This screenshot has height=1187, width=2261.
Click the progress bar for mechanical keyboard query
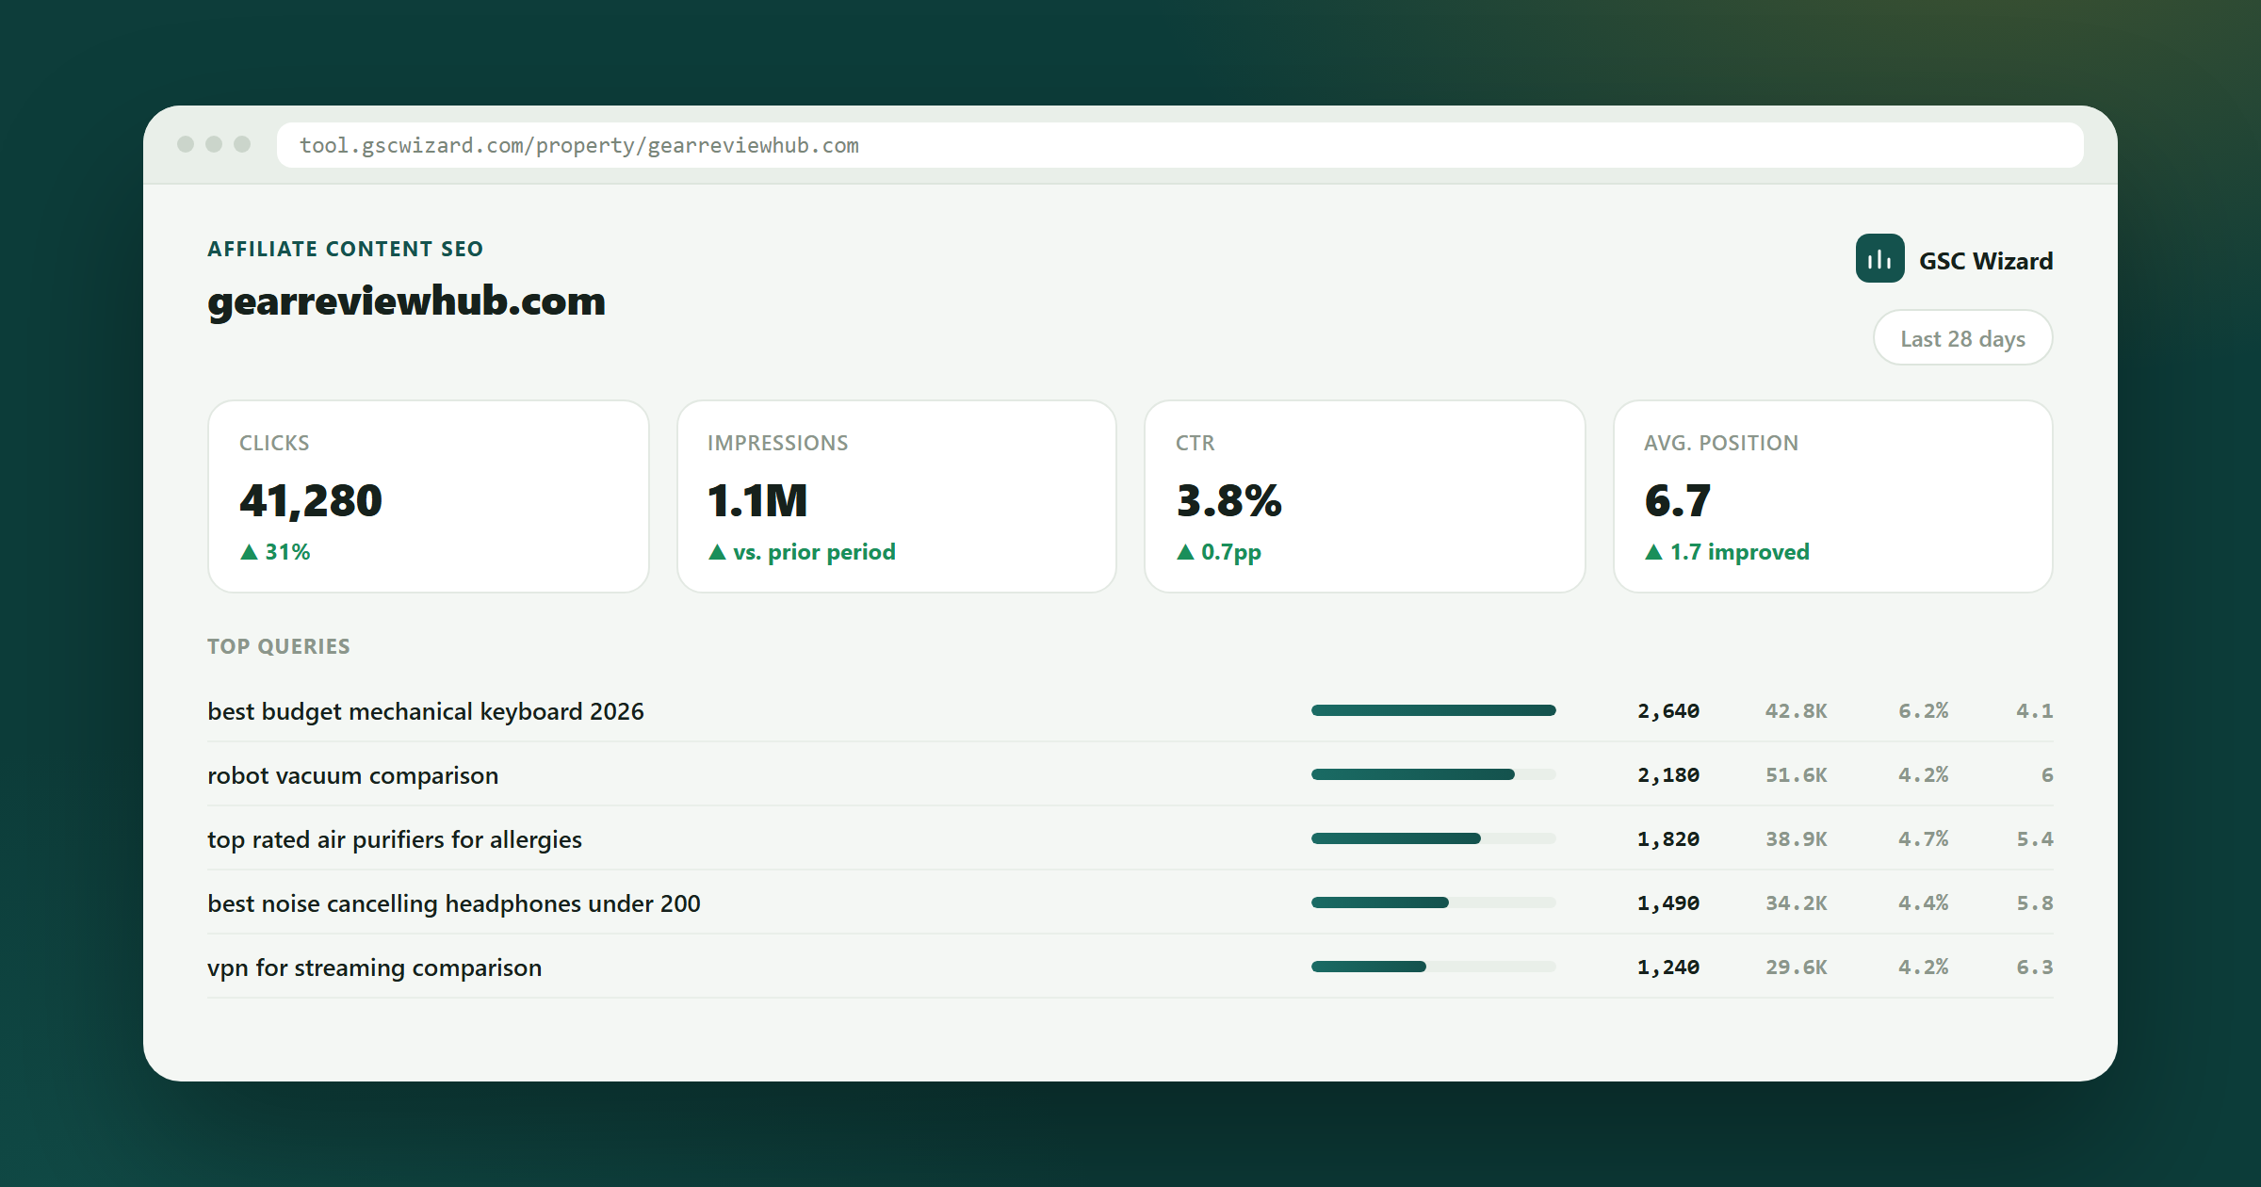(x=1433, y=710)
